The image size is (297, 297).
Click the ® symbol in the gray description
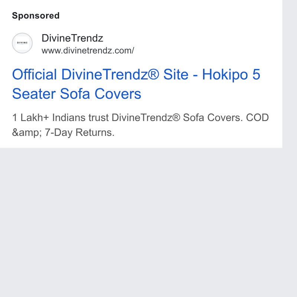[176, 117]
